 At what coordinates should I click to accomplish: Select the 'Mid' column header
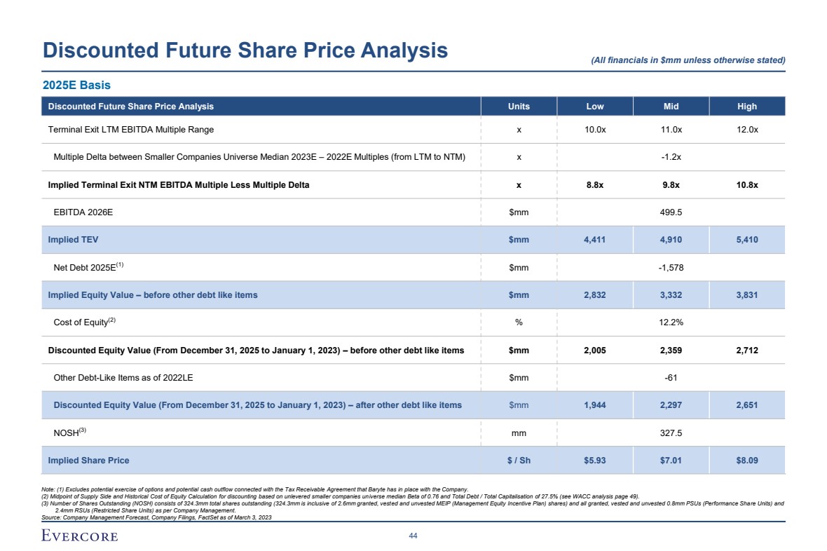pyautogui.click(x=671, y=107)
